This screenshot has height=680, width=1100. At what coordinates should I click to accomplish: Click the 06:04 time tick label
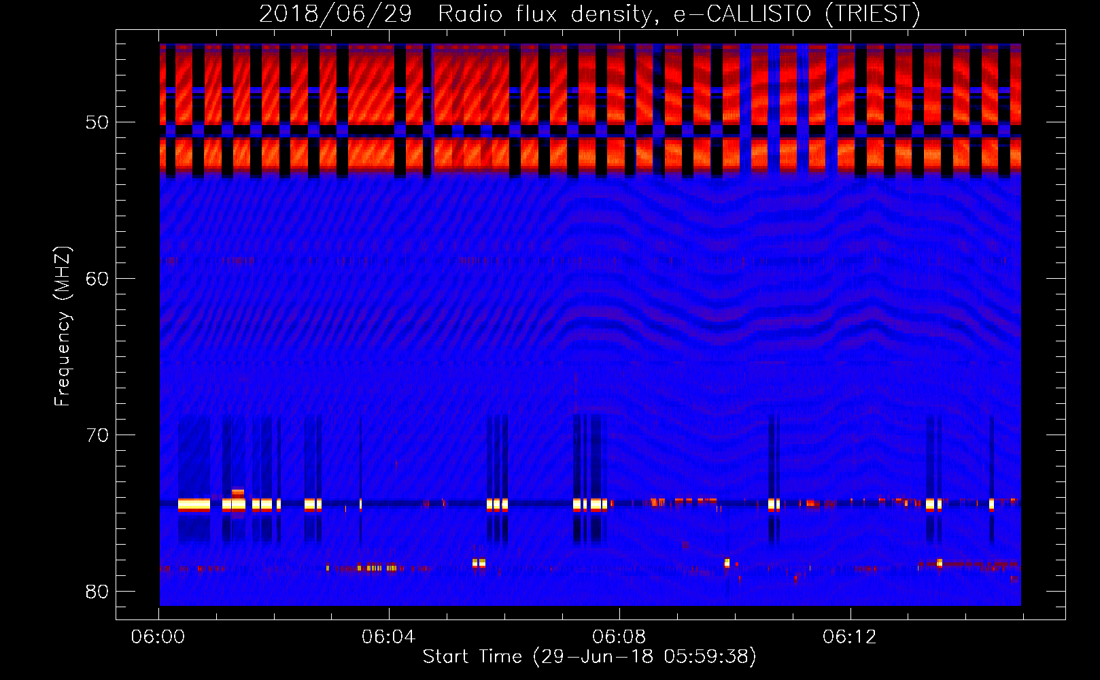tap(388, 637)
